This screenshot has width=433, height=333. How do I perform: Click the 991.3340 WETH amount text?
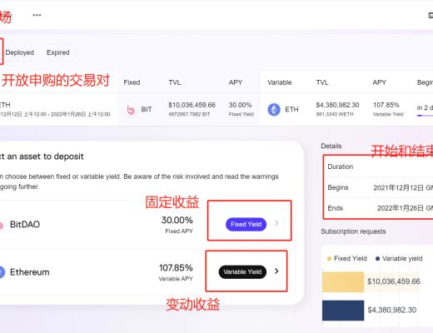(x=335, y=114)
